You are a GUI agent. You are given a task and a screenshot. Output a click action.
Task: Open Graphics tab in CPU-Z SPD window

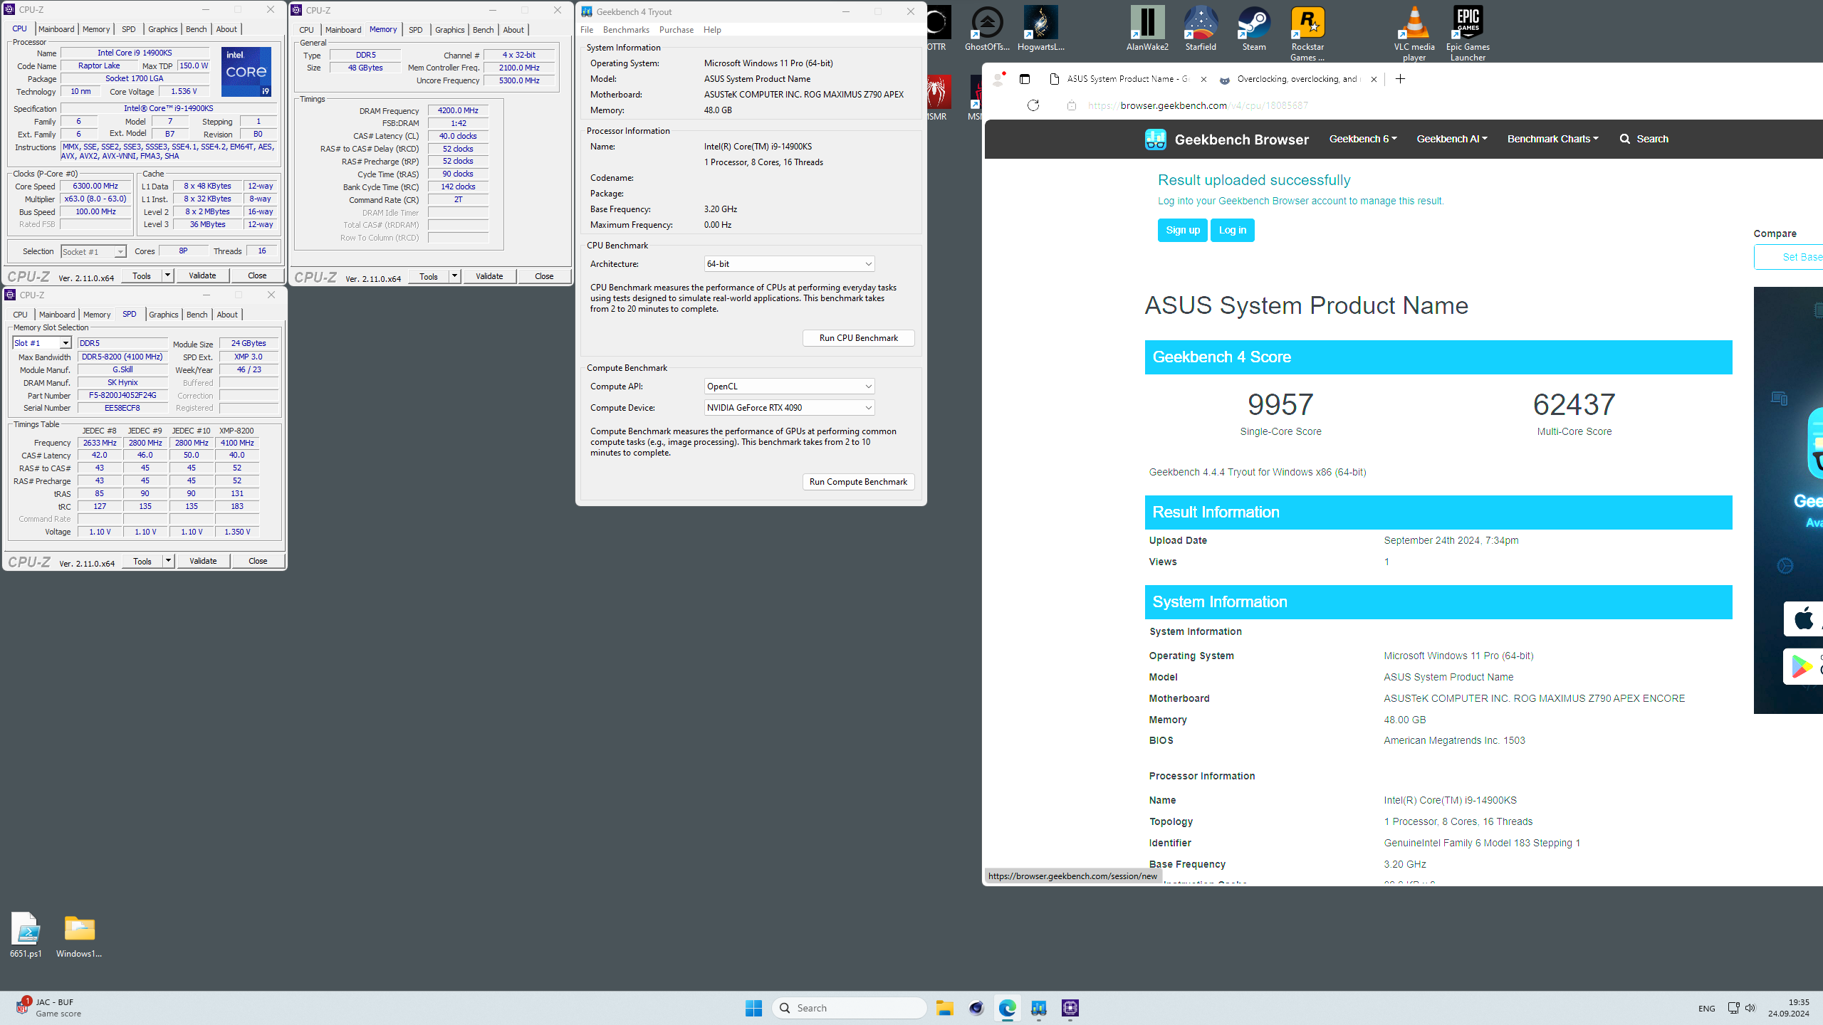point(164,315)
